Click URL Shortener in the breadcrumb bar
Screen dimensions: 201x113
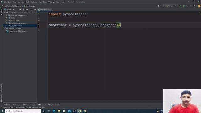click(x=16, y=6)
